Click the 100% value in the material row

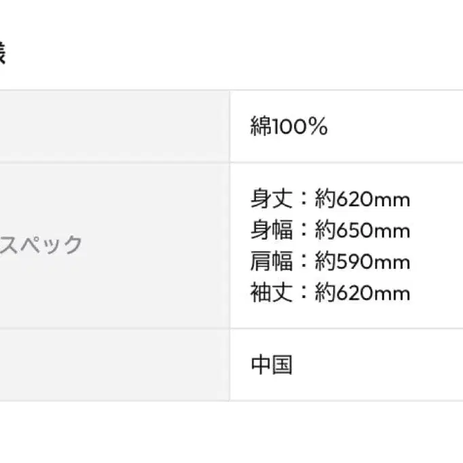[300, 127]
